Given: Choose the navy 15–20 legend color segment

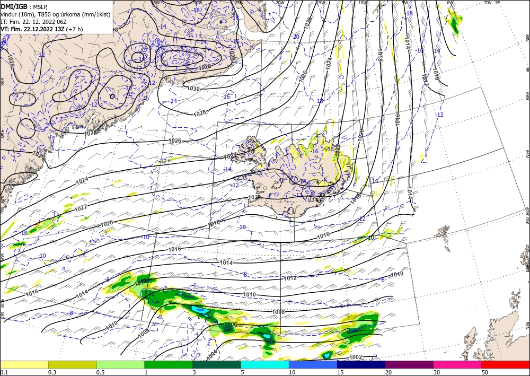Looking at the screenshot, I should point(361,364).
